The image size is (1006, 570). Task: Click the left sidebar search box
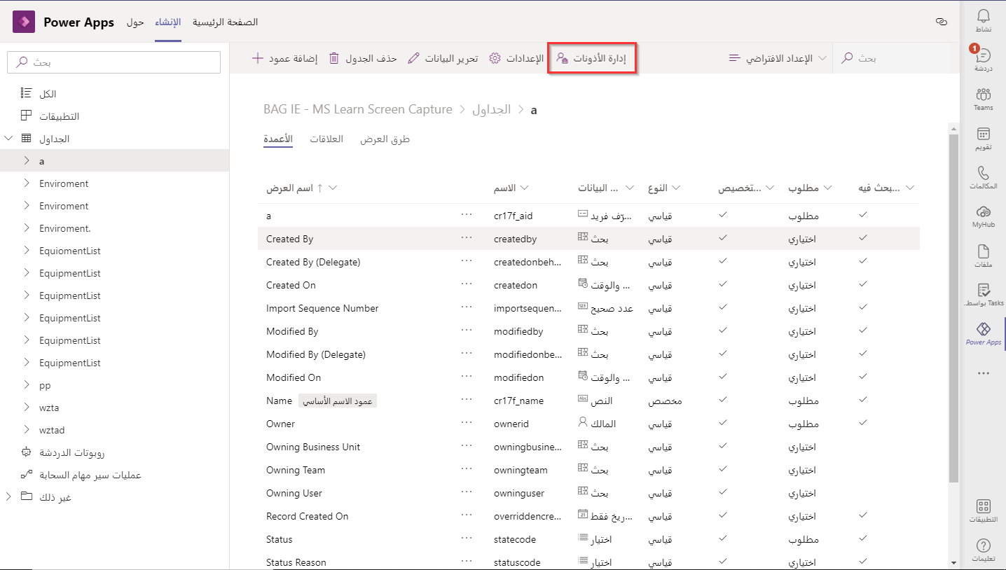tap(113, 62)
